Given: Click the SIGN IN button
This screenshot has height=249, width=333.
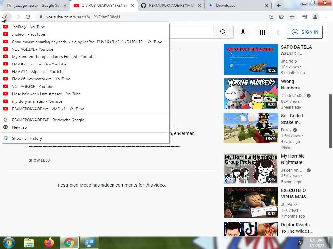Looking at the screenshot, I should click(305, 32).
